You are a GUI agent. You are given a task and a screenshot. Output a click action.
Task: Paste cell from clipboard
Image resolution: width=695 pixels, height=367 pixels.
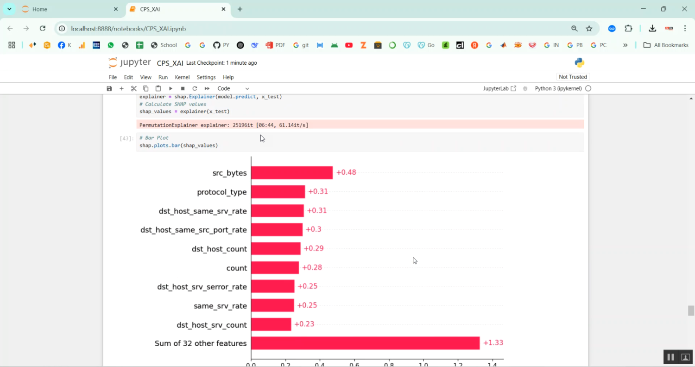[x=158, y=88]
